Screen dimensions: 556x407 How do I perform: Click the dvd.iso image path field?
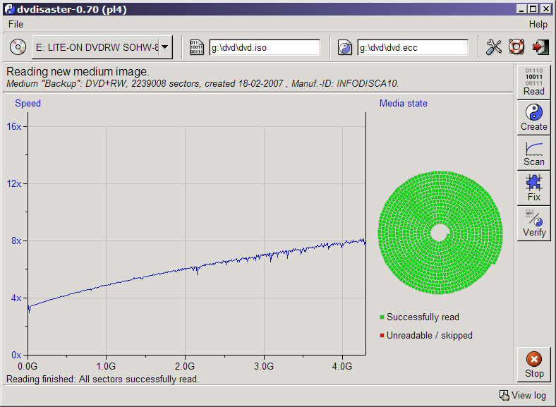coord(265,47)
